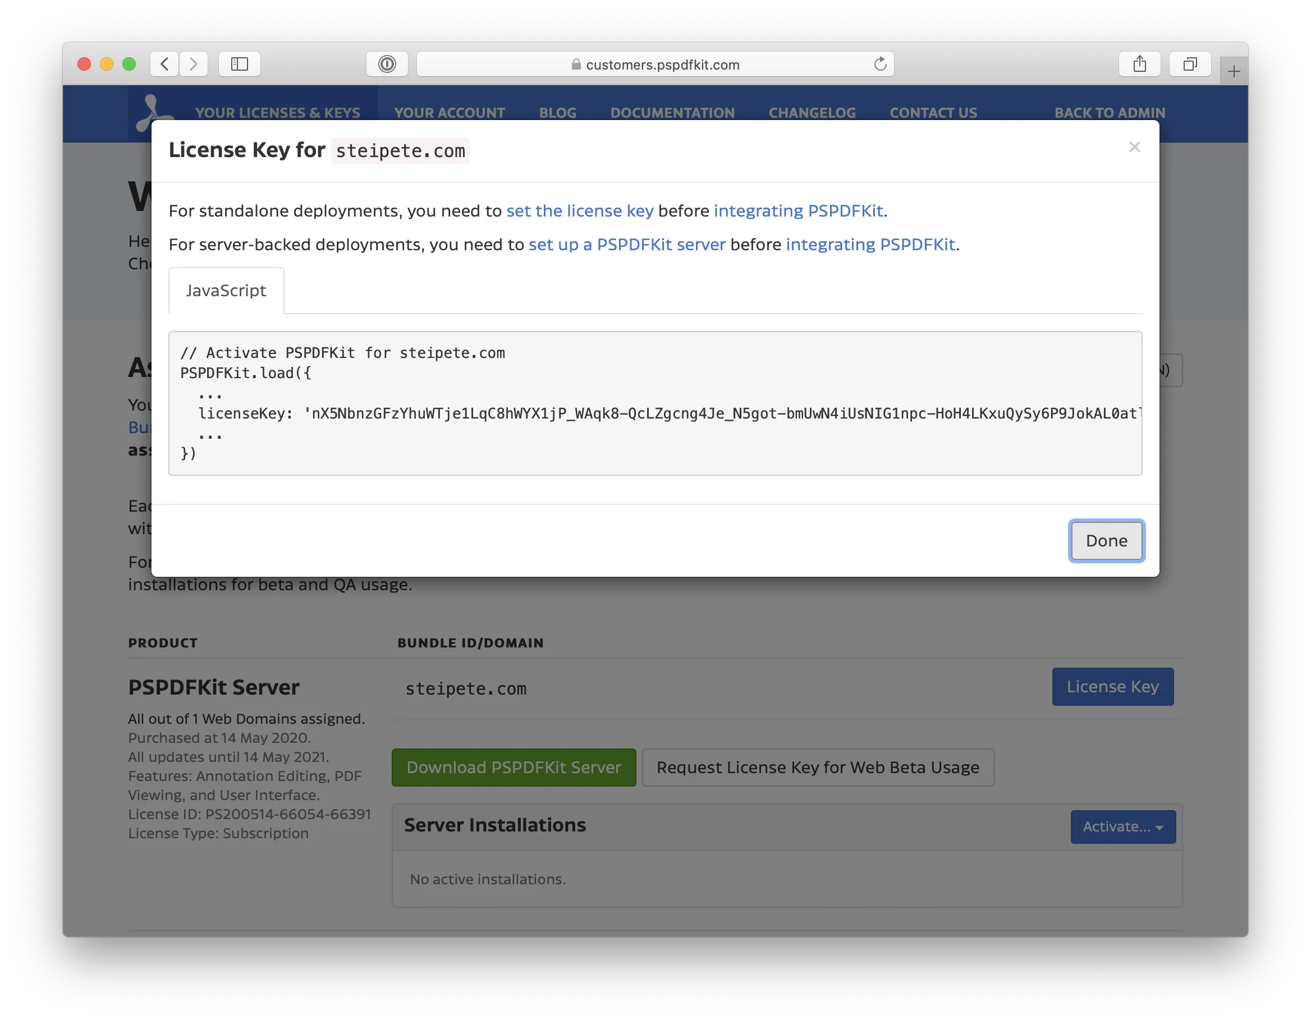The image size is (1311, 1020).
Task: Click the License Key button for steipete.com
Action: pos(1112,686)
